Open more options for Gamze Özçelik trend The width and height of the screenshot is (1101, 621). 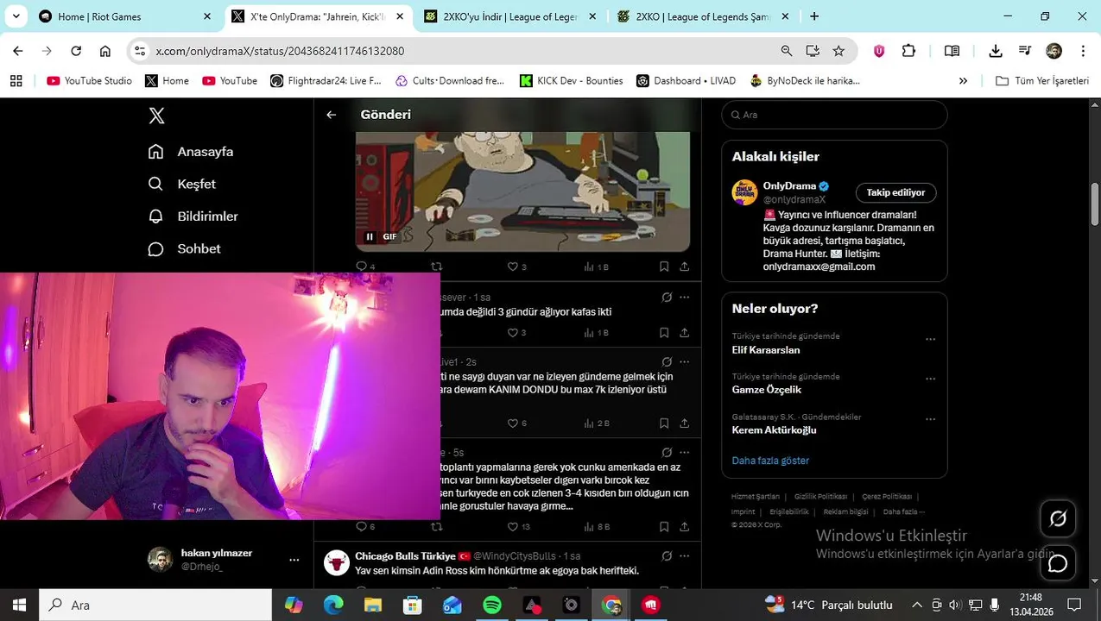[930, 379]
